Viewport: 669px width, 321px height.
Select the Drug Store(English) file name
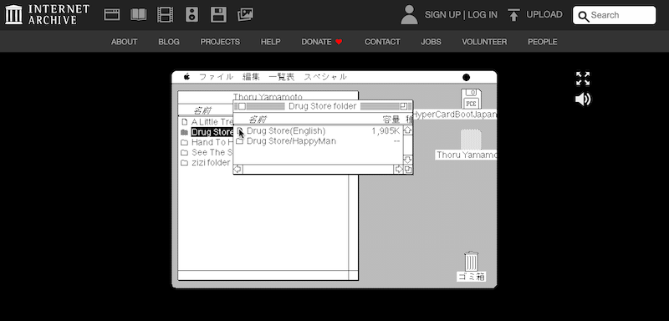286,131
